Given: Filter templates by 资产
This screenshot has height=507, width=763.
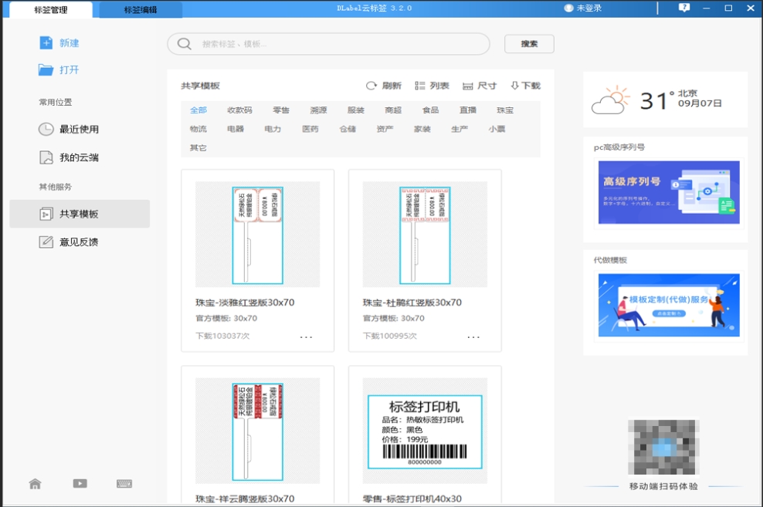Looking at the screenshot, I should point(385,129).
